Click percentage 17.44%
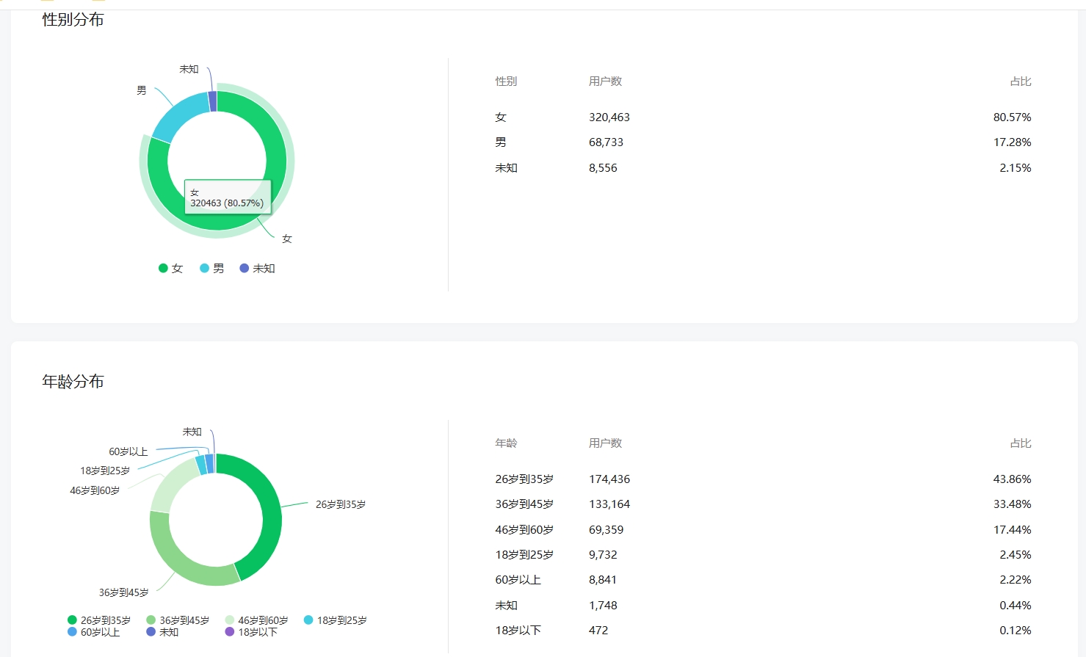This screenshot has height=657, width=1086. (1012, 530)
